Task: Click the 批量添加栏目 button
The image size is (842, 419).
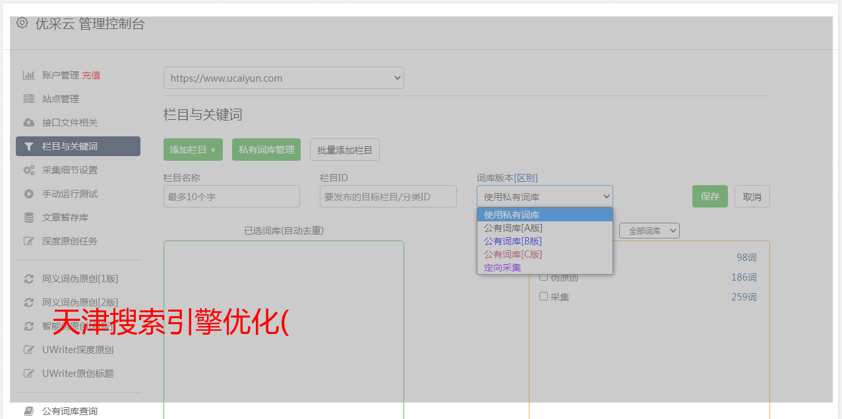Action: [345, 150]
